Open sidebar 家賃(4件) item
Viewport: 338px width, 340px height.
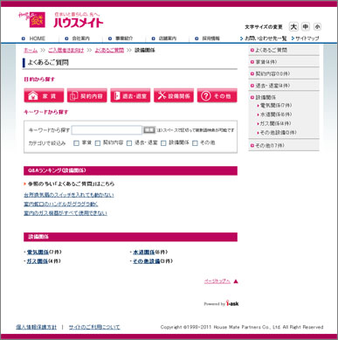[x=284, y=62]
